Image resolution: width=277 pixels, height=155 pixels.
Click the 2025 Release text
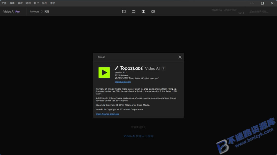tap(122, 75)
